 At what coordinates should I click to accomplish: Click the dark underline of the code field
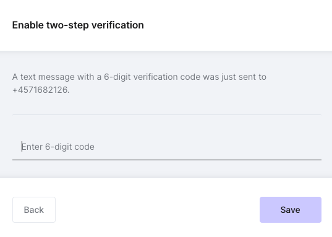tap(167, 160)
